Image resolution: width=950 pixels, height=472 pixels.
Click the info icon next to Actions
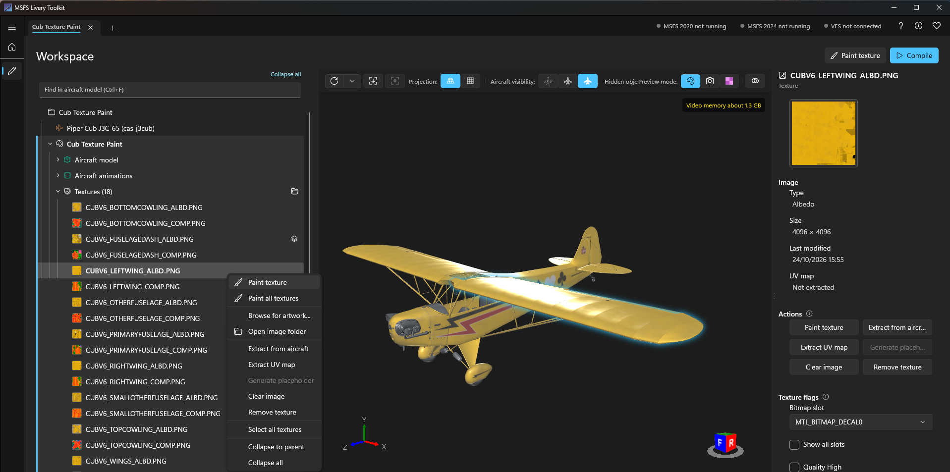[x=810, y=314]
